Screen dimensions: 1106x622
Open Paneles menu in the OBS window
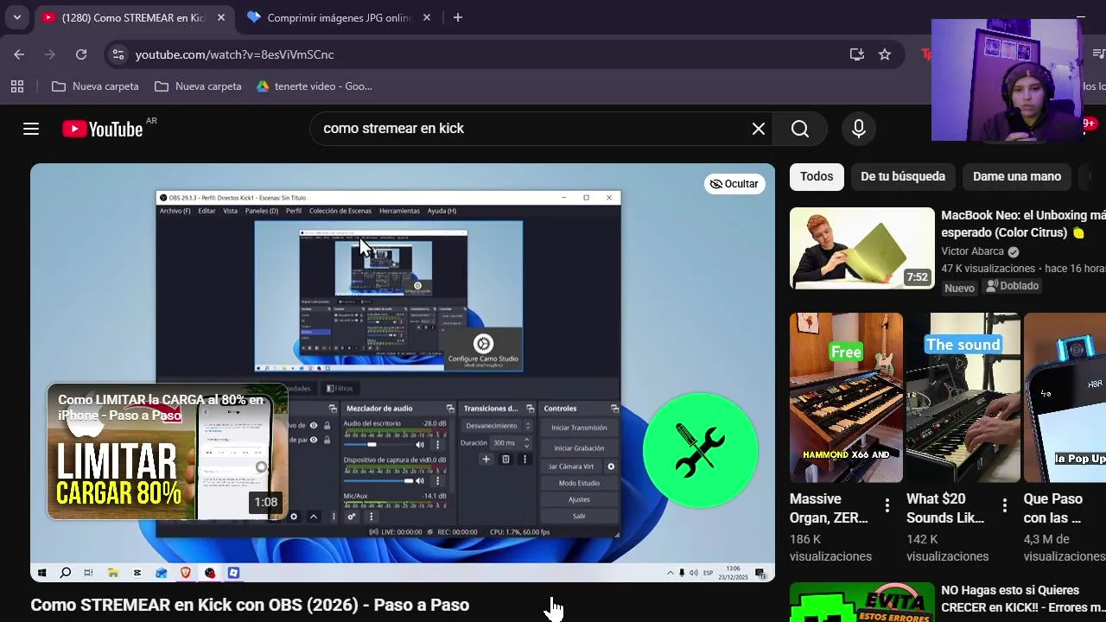pos(262,211)
